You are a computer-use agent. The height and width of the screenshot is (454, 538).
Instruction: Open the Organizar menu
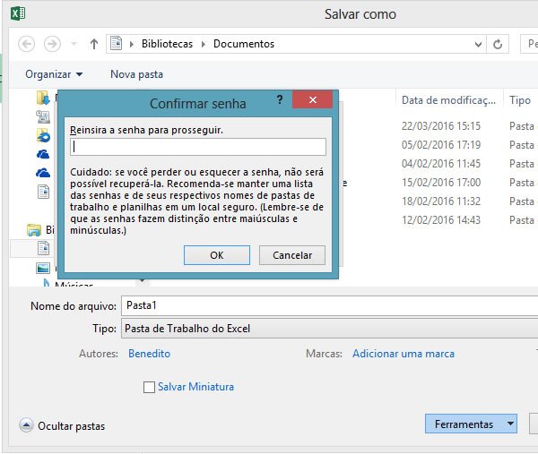[54, 74]
